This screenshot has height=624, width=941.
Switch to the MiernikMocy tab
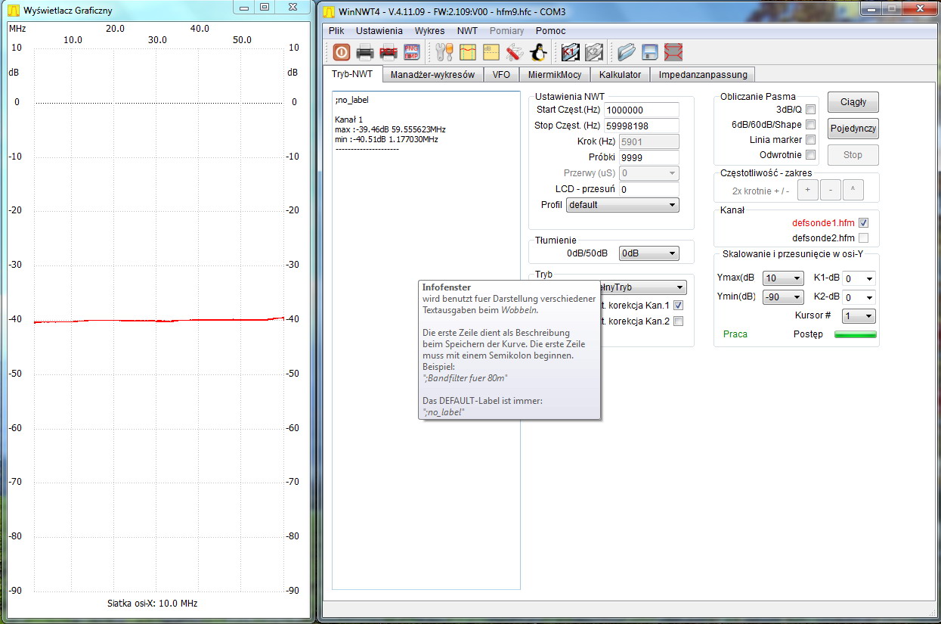coord(554,75)
